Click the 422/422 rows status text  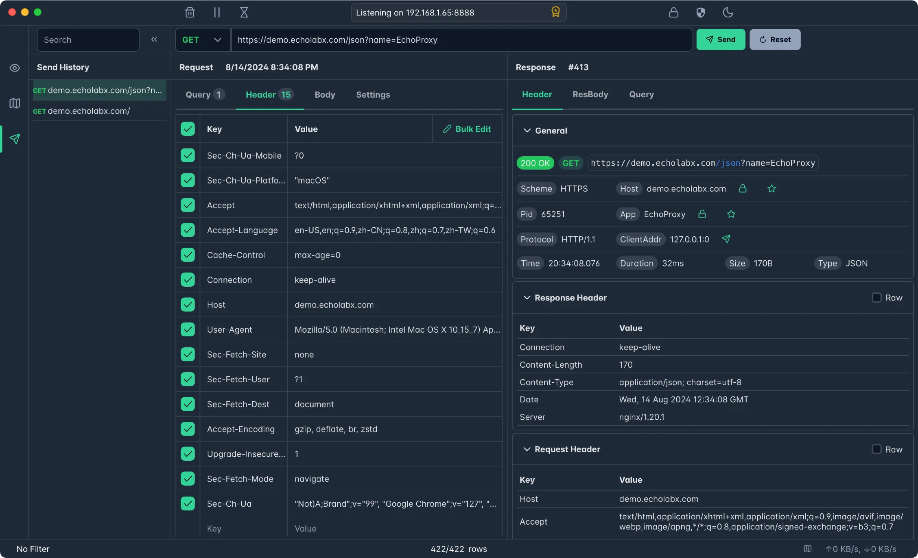pos(459,549)
